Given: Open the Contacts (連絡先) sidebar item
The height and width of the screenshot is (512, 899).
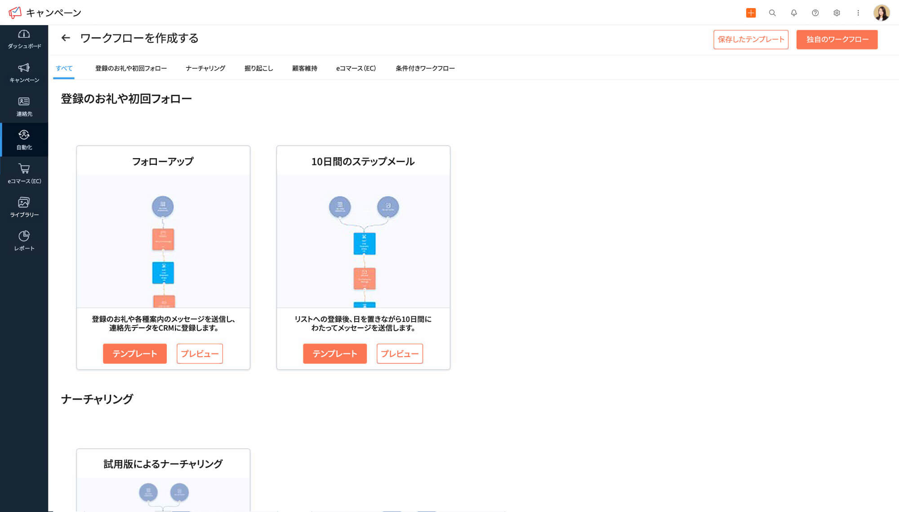Looking at the screenshot, I should point(24,106).
